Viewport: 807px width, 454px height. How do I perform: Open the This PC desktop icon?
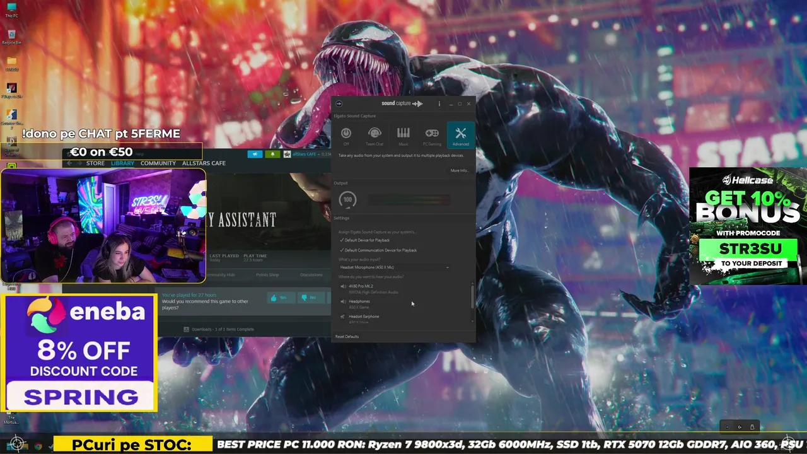point(11,11)
